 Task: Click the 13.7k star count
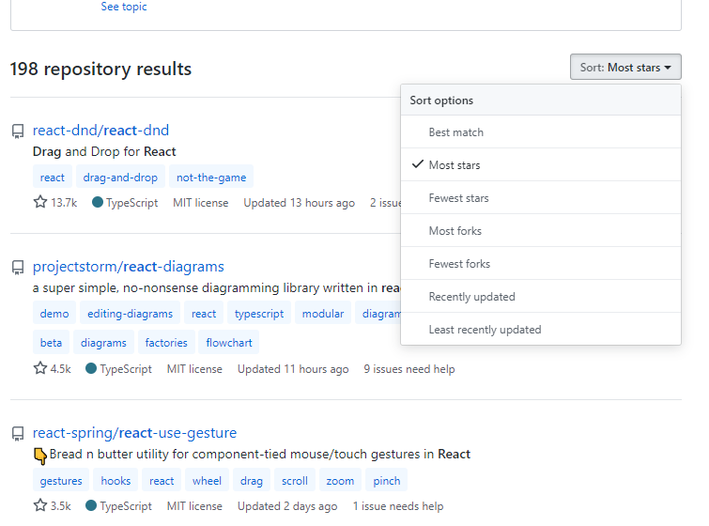point(64,203)
